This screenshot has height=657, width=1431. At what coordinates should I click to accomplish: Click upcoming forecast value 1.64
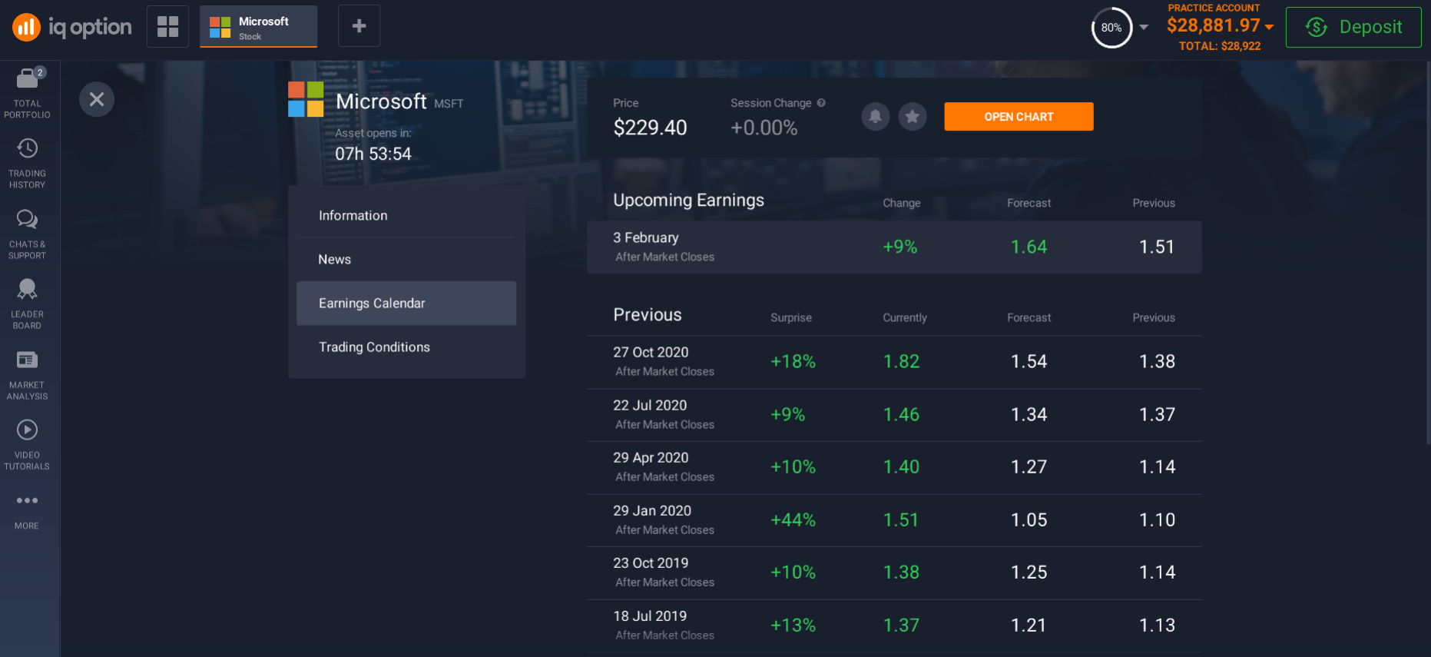(x=1029, y=247)
